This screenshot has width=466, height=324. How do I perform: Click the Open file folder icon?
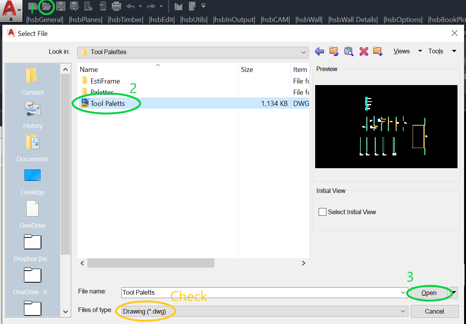tap(46, 6)
